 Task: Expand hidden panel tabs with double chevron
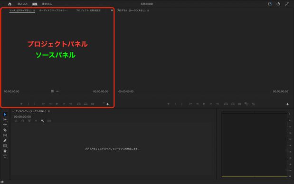click(112, 10)
